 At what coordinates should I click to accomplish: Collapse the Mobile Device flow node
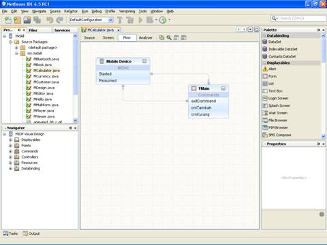click(144, 61)
